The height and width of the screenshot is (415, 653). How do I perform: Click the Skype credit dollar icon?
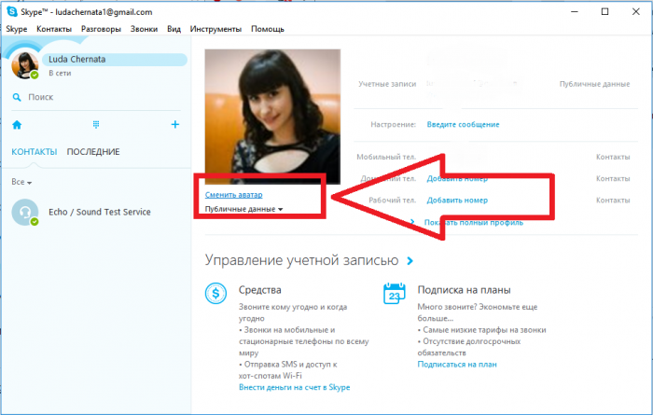tap(215, 294)
